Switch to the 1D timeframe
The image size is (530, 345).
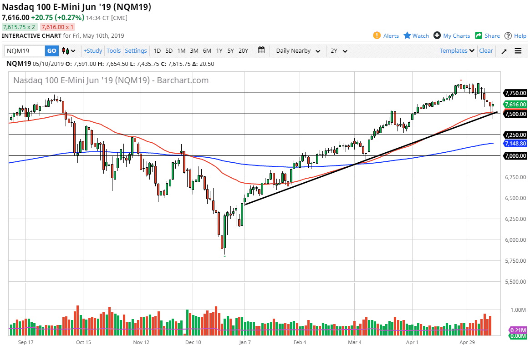pos(157,51)
